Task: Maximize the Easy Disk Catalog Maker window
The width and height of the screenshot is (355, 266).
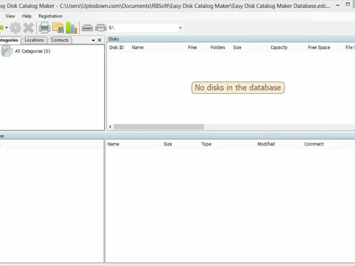Action: [x=348, y=4]
